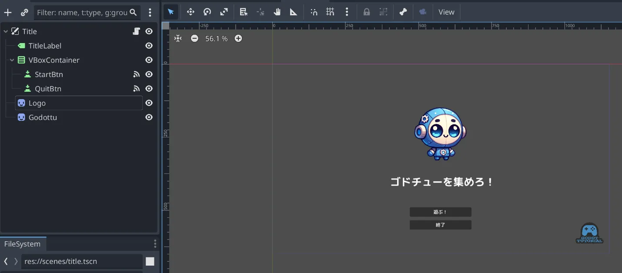622x273 pixels.
Task: Choose the Scale Mode tool
Action: pos(224,12)
